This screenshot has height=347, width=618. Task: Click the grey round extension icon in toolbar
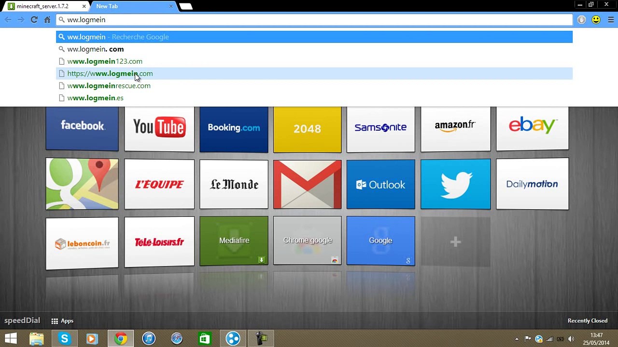tap(581, 20)
